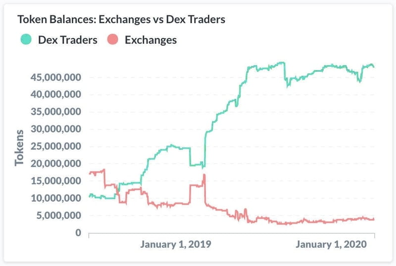The height and width of the screenshot is (266, 396).
Task: Click the teal Dex Traders legend dot
Action: tap(26, 40)
